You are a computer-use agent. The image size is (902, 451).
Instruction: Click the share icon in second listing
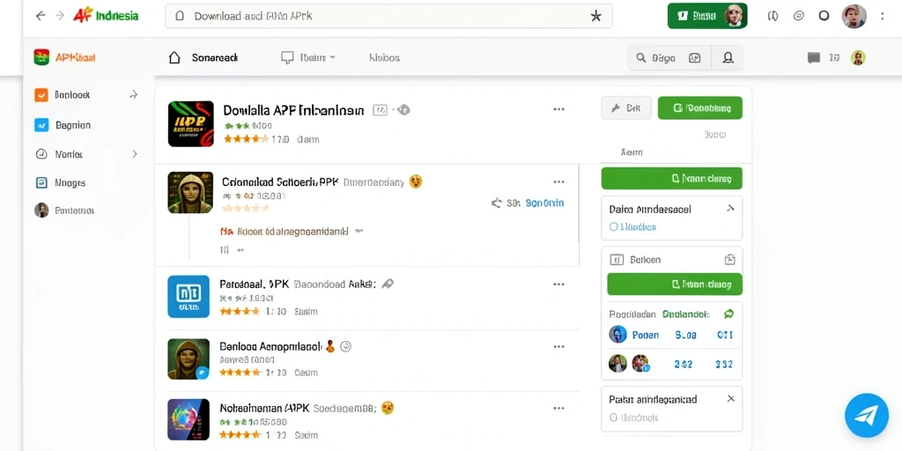click(497, 203)
